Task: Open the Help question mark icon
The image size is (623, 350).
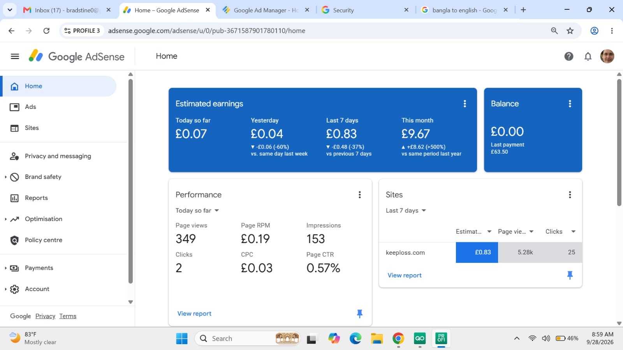Action: (568, 56)
